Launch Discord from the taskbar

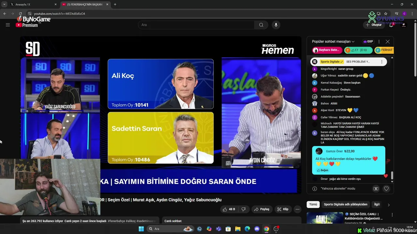point(257,229)
